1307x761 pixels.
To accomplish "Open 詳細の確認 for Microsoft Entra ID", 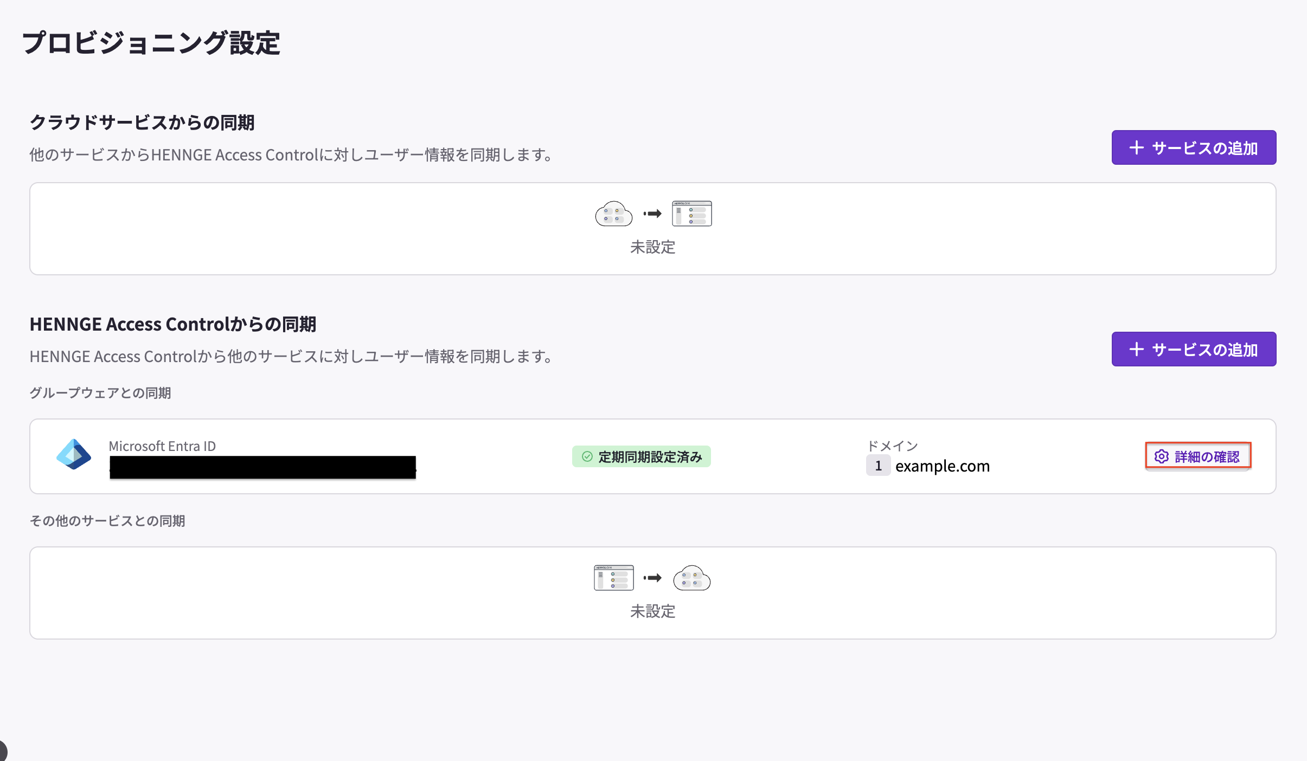I will coord(1197,456).
